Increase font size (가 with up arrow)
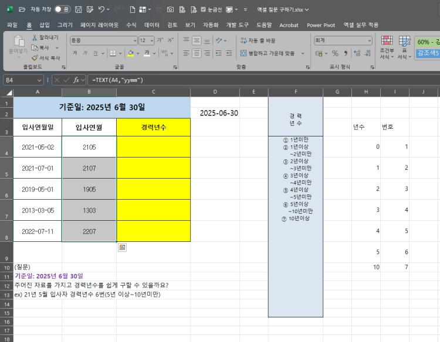The image size is (440, 342). click(x=160, y=40)
